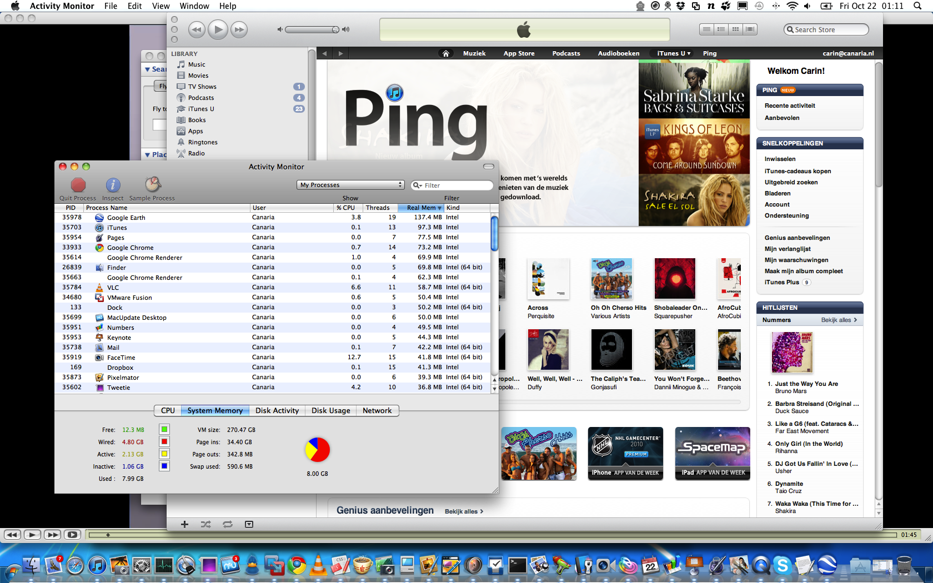Select the Google Earth process row
Viewport: 933px width, 583px height.
pyautogui.click(x=273, y=218)
